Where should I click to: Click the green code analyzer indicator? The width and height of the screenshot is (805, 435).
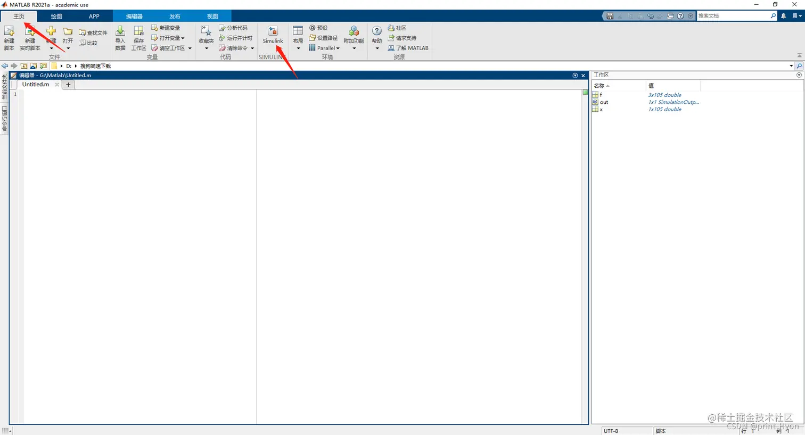coord(585,92)
